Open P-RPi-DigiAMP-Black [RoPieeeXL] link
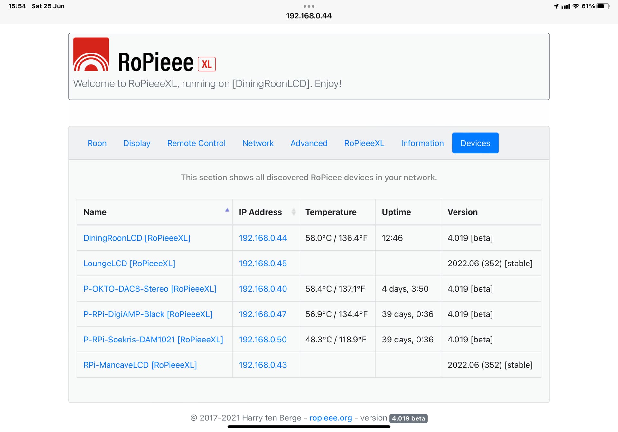 click(148, 314)
